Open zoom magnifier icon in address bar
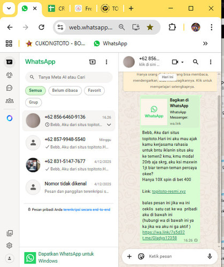Image resolution: width=224 pixels, height=267 pixels. click(x=122, y=27)
